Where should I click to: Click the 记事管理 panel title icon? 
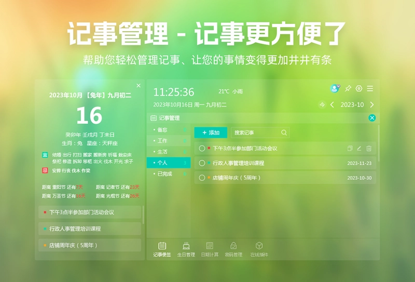click(x=154, y=118)
